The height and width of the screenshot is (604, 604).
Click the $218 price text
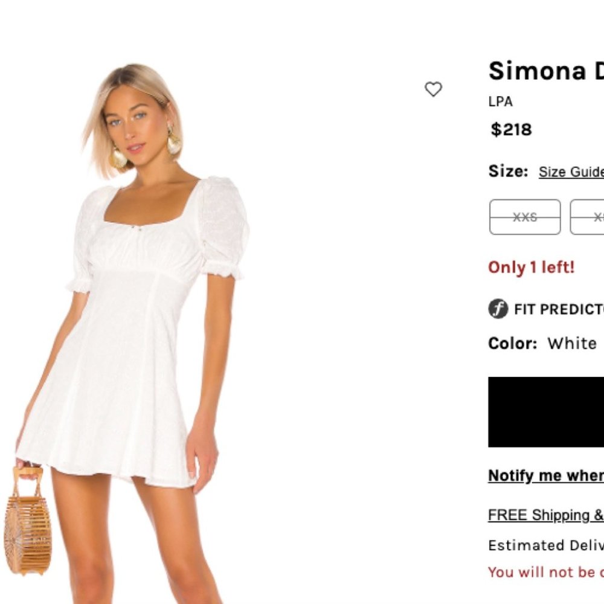click(510, 129)
